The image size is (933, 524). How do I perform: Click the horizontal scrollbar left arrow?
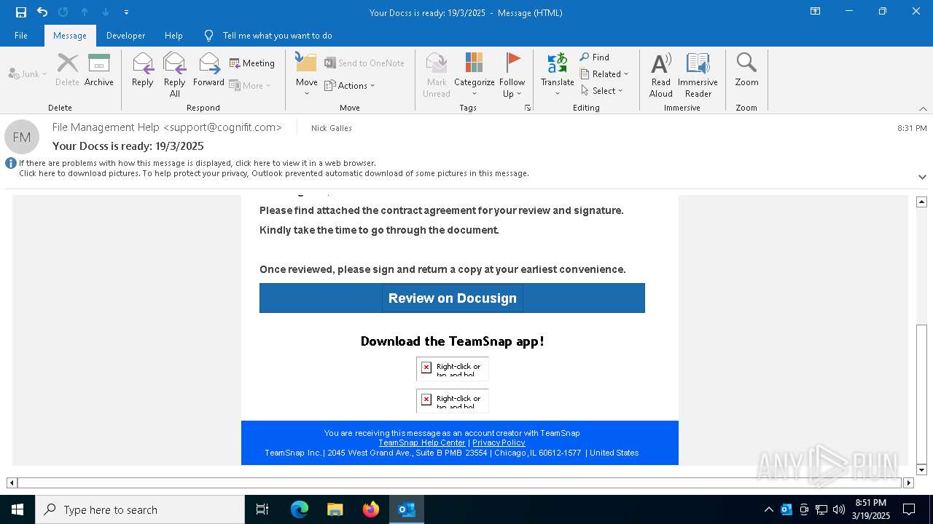coord(12,483)
